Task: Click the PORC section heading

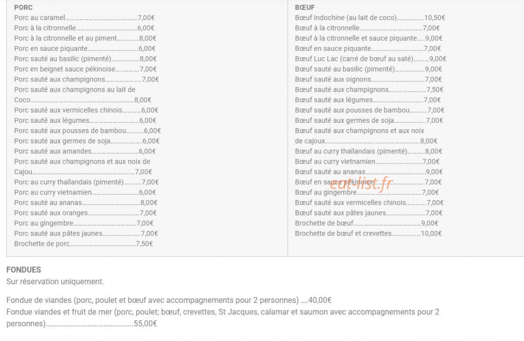Action: pyautogui.click(x=23, y=7)
